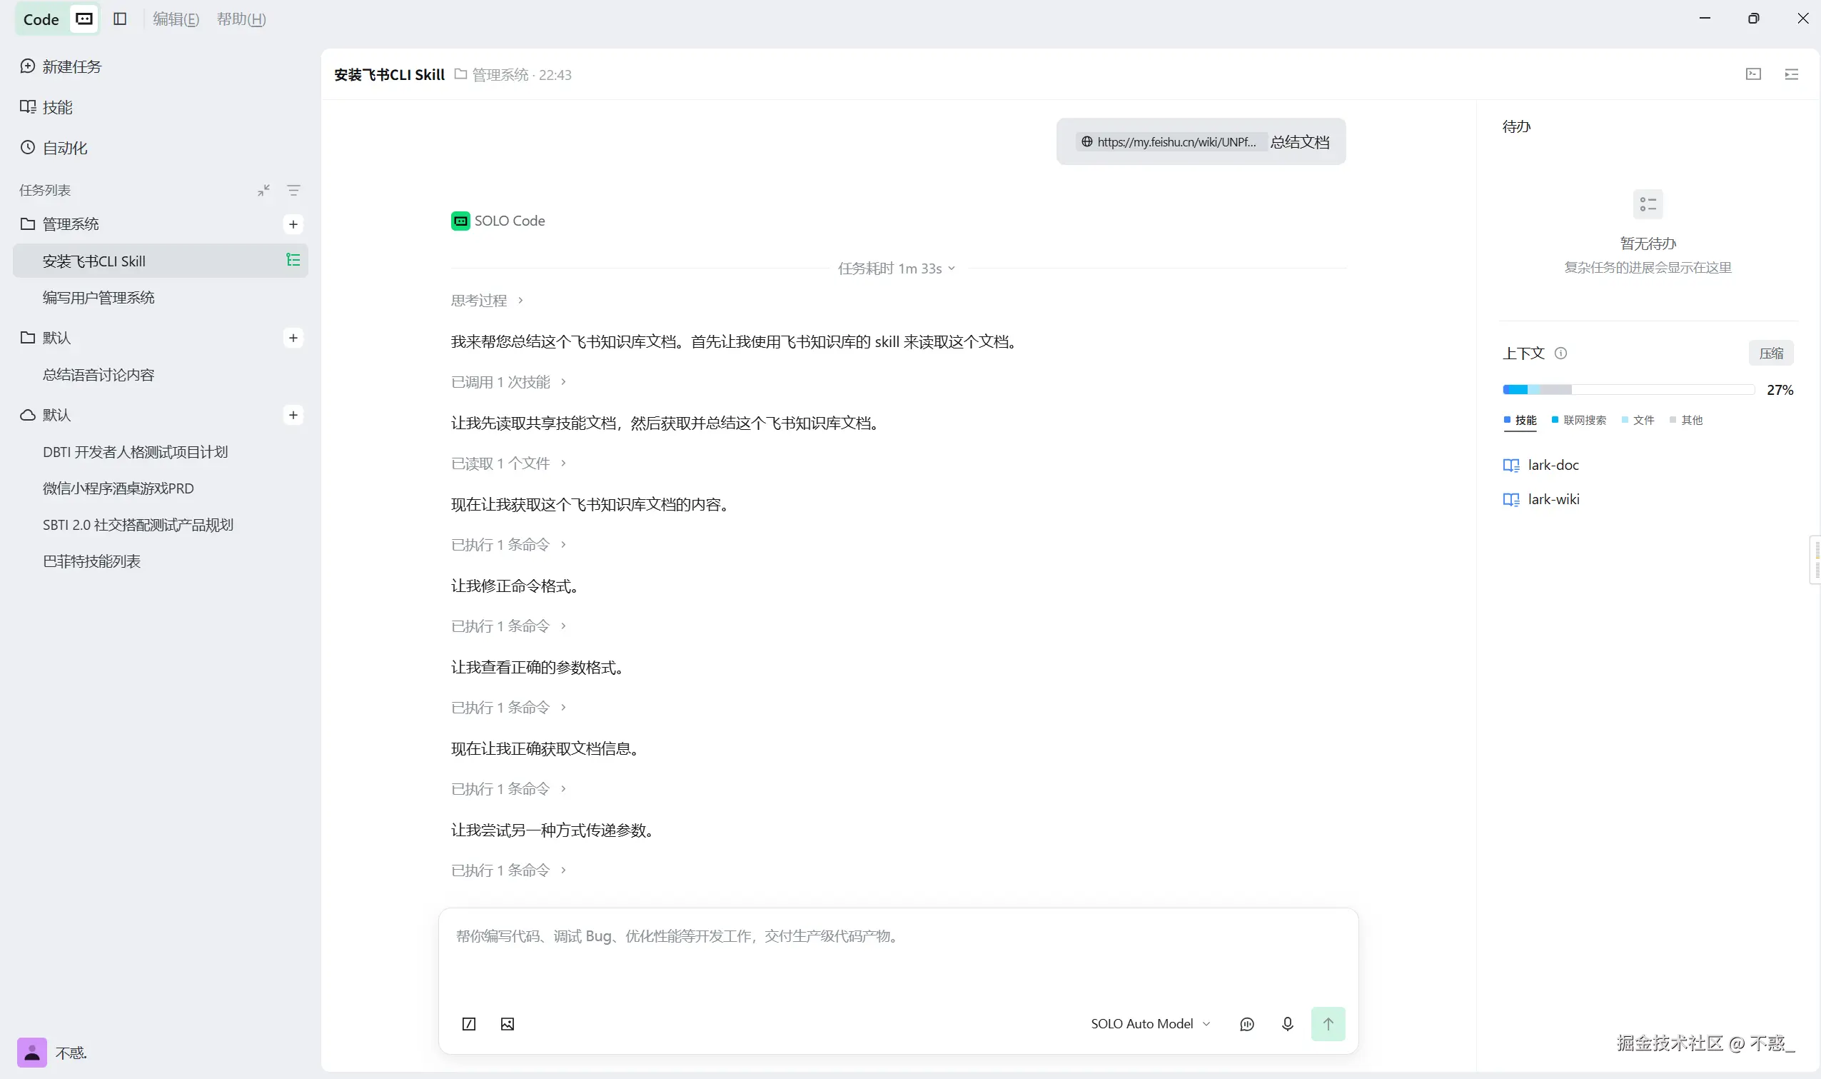This screenshot has width=1821, height=1079.
Task: Expand the 思考过程 section
Action: tap(487, 301)
